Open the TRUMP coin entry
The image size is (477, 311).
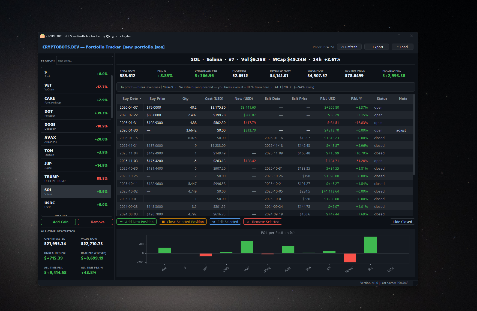[x=76, y=178]
